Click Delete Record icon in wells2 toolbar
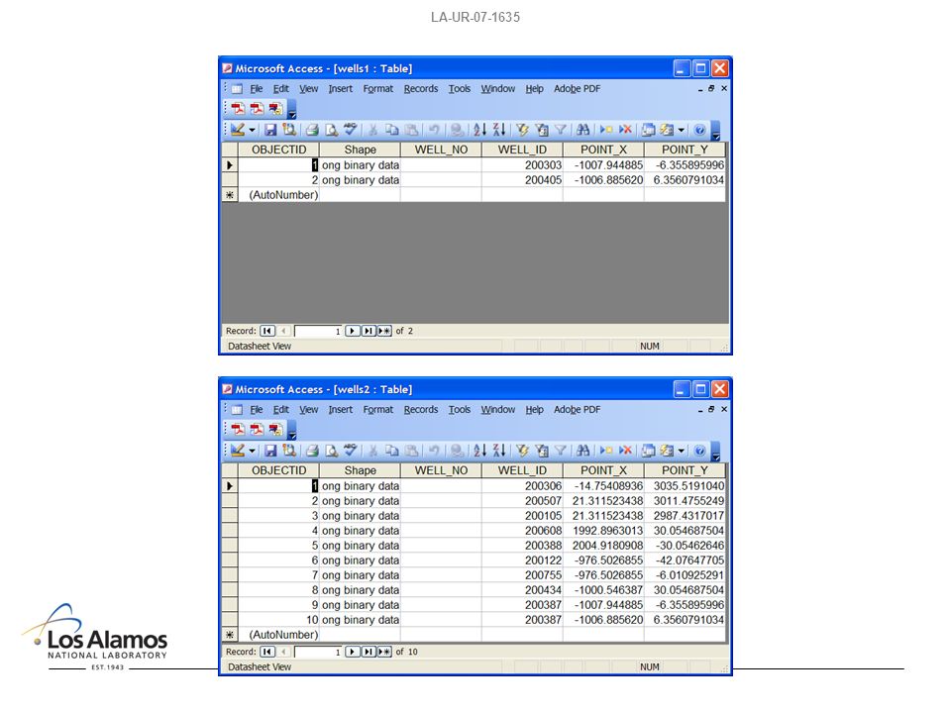The height and width of the screenshot is (713, 951). pyautogui.click(x=625, y=451)
